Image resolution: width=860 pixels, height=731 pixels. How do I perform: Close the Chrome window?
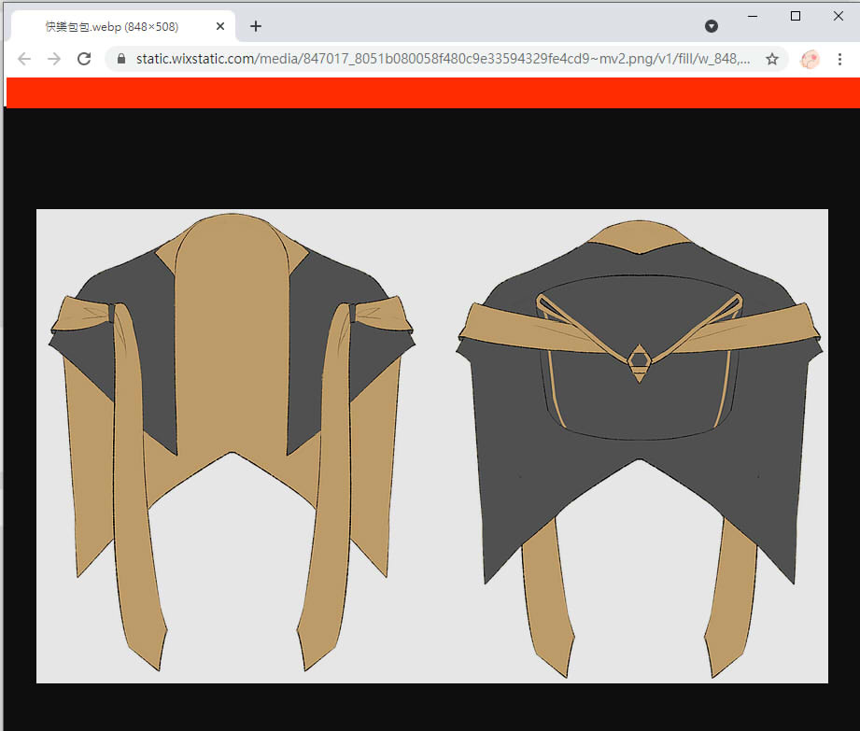(839, 16)
